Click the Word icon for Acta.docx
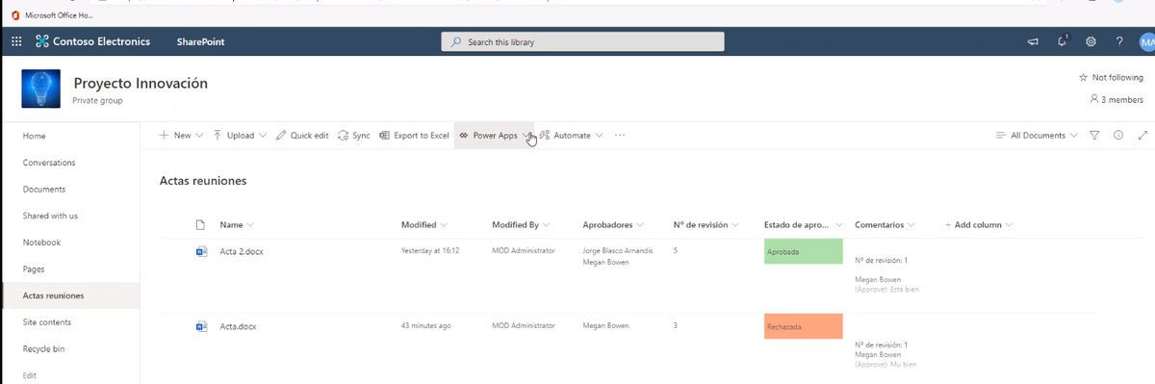 (x=201, y=326)
